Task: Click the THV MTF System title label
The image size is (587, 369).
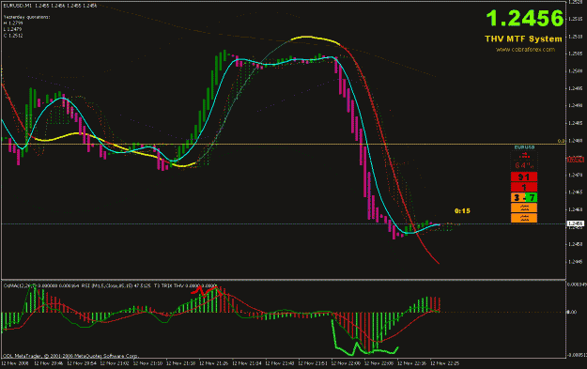Action: (523, 38)
